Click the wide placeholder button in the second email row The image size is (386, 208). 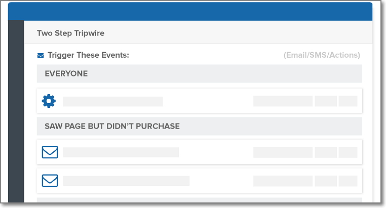[283, 181]
